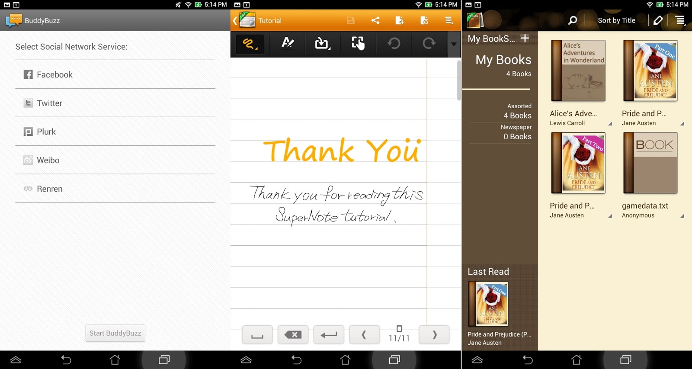Tap the 'Last Read' section heading
This screenshot has width=692, height=369.
point(488,272)
